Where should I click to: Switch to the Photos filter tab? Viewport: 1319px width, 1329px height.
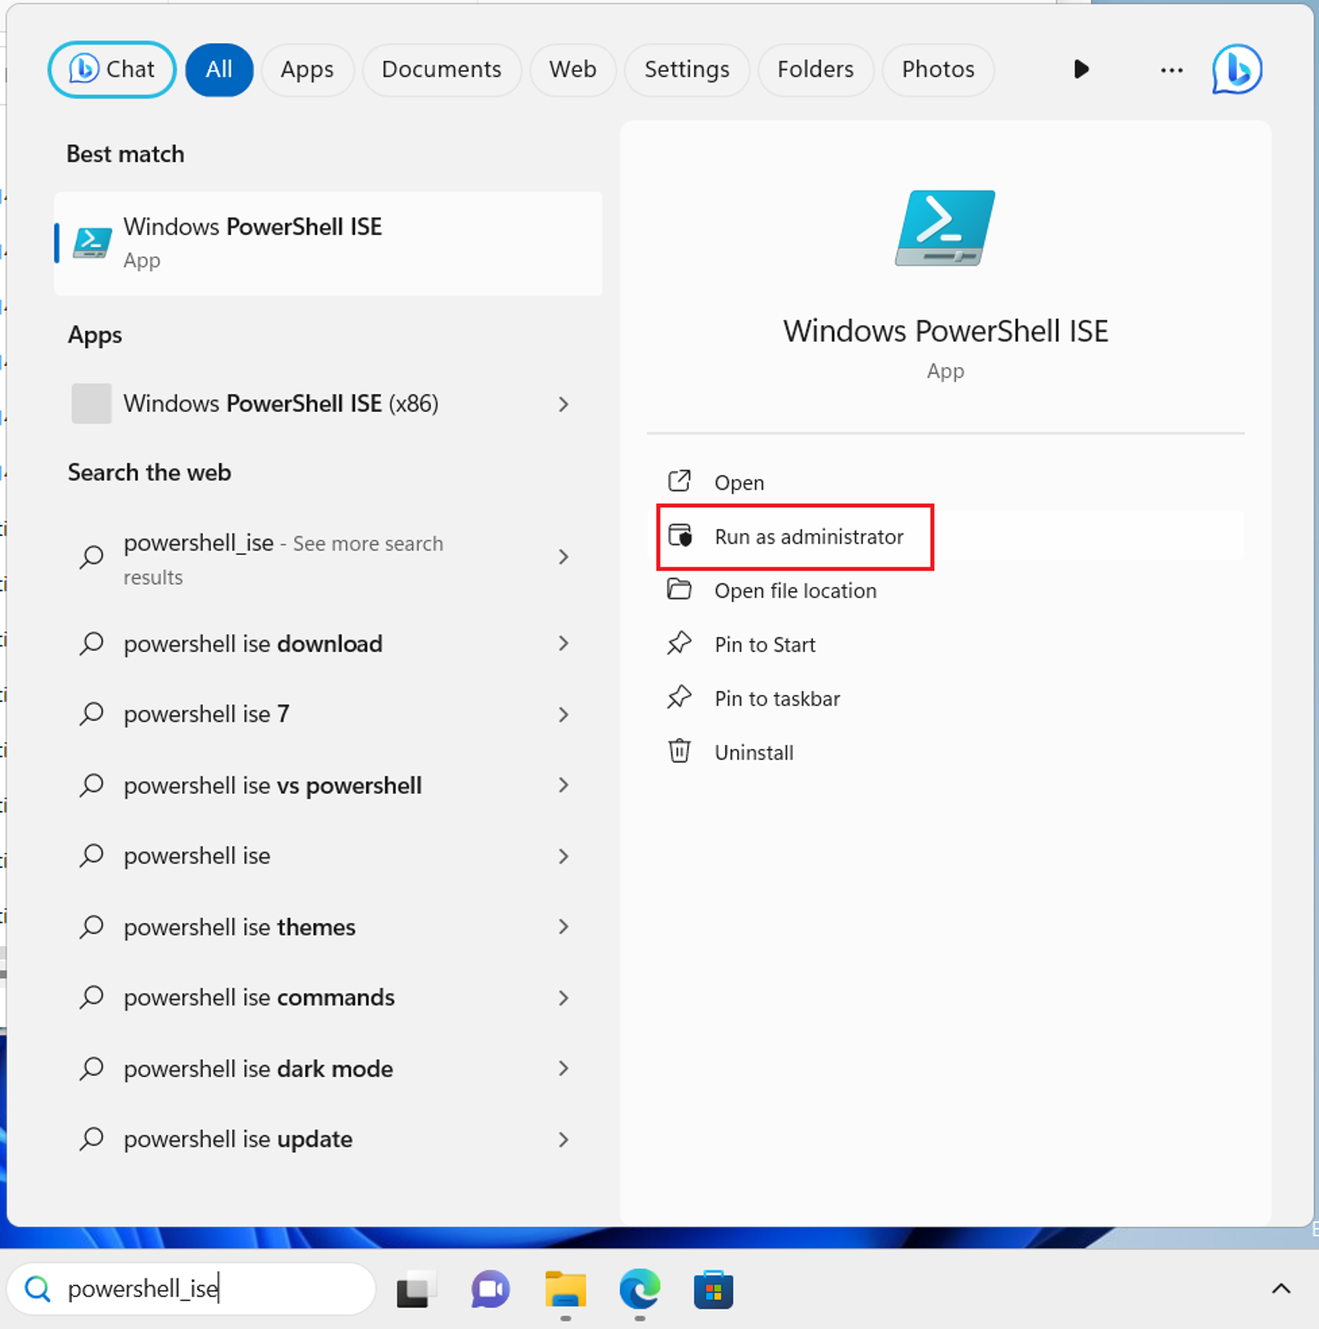[x=938, y=69]
